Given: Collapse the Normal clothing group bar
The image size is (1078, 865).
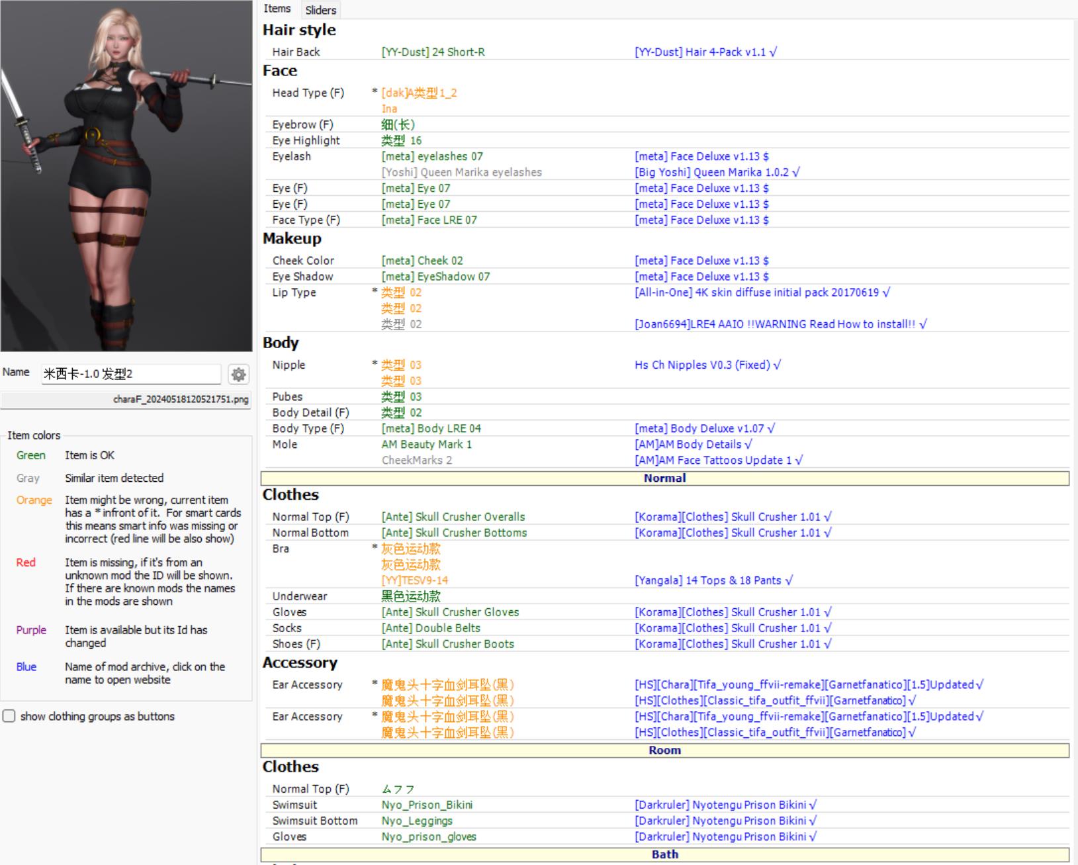Looking at the screenshot, I should [x=664, y=478].
